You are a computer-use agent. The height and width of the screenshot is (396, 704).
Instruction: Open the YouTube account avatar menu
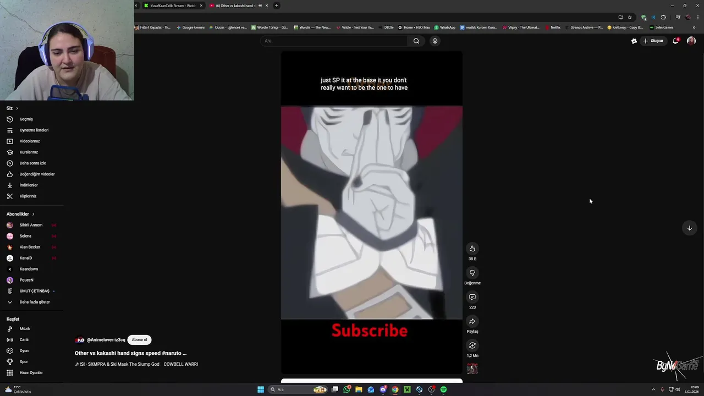[x=691, y=41]
